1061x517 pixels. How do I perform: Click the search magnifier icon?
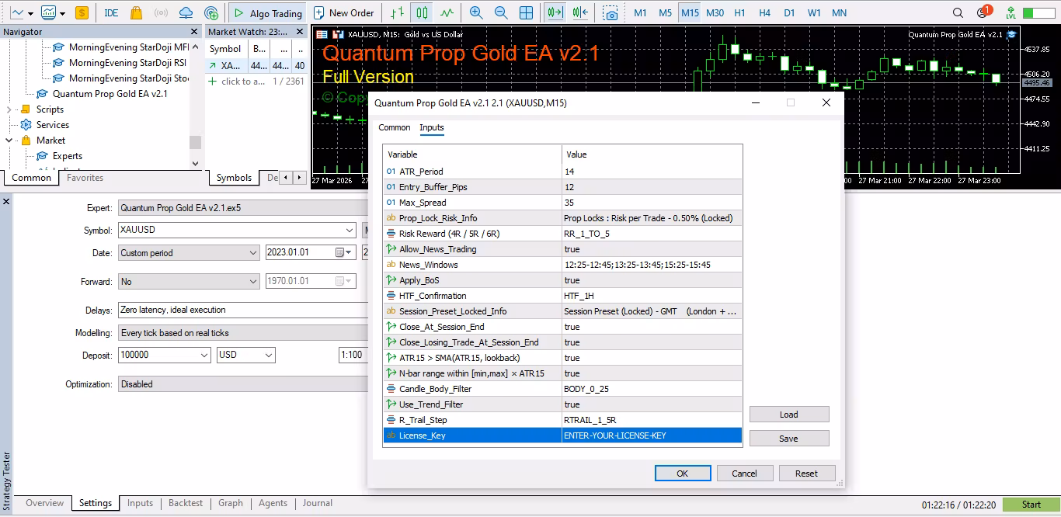[958, 13]
